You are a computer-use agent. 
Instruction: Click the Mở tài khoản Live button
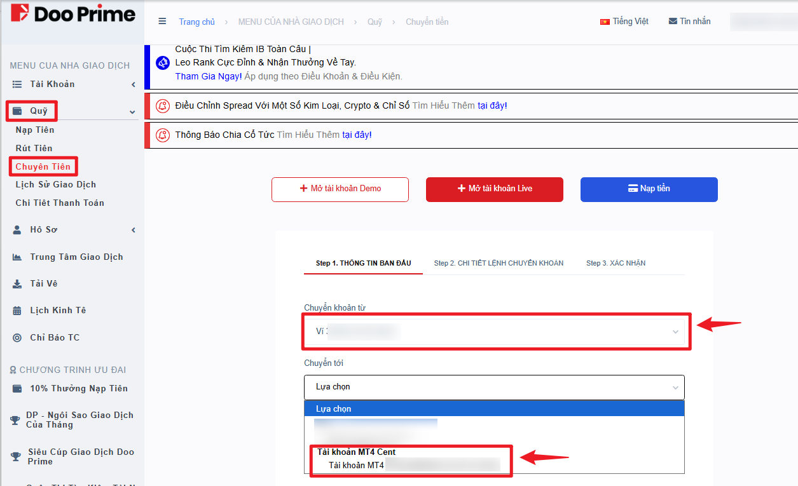coord(495,189)
